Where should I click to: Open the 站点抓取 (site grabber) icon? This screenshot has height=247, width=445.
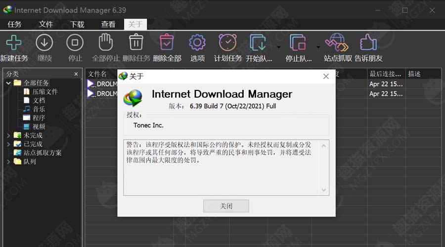click(337, 42)
